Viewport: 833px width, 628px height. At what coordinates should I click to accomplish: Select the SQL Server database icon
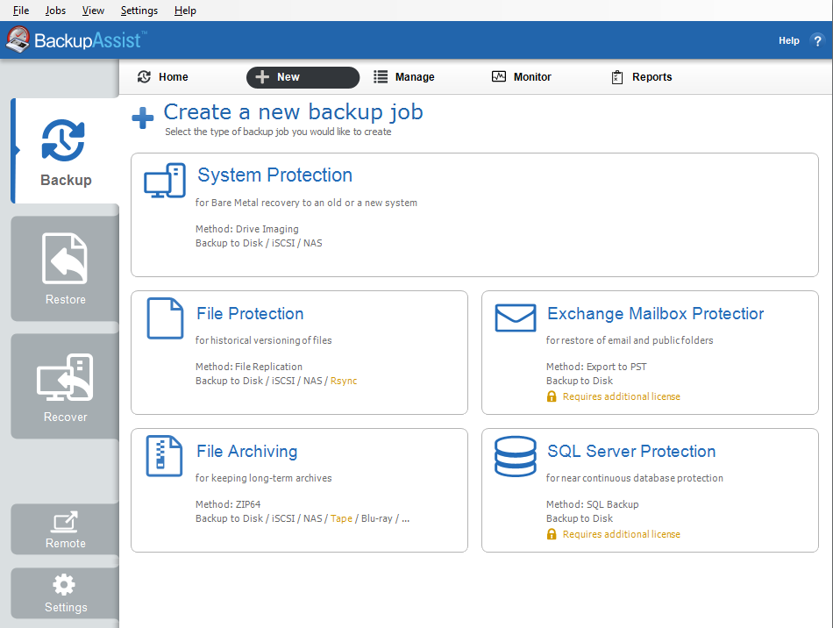click(x=516, y=456)
